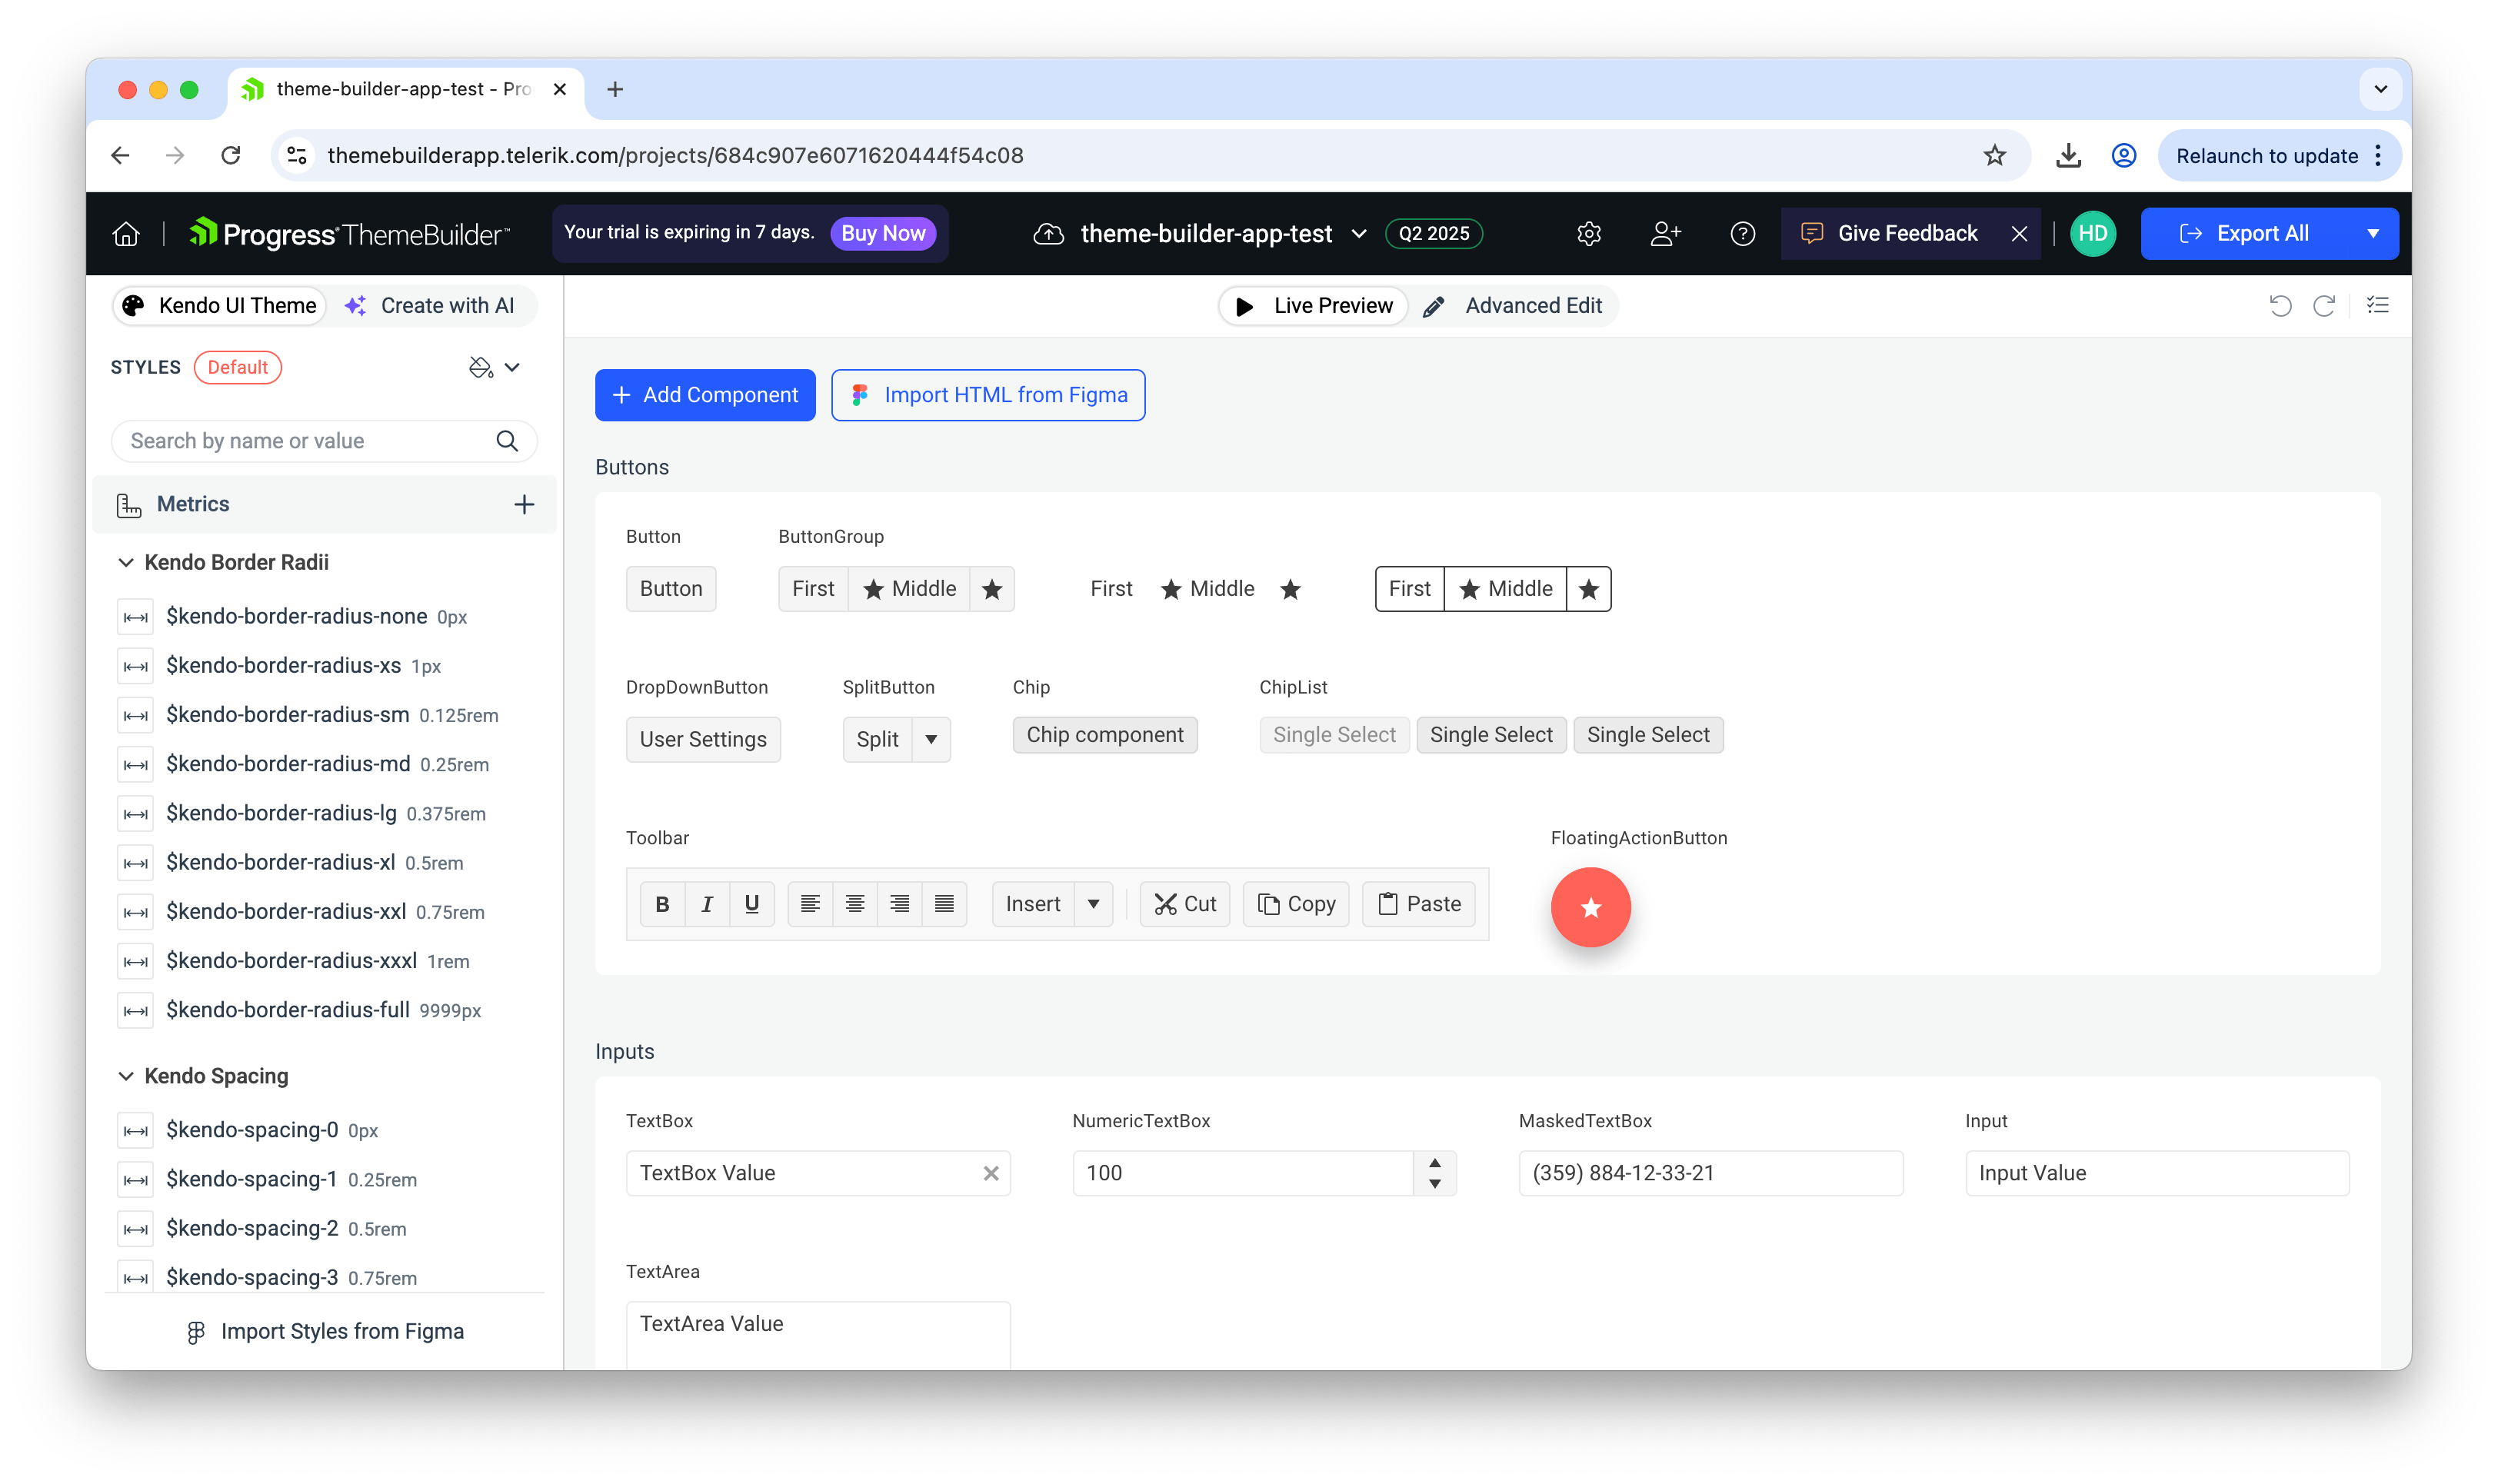This screenshot has height=1484, width=2498.
Task: Decrease NumericTextBox value down arrow
Action: (1435, 1184)
